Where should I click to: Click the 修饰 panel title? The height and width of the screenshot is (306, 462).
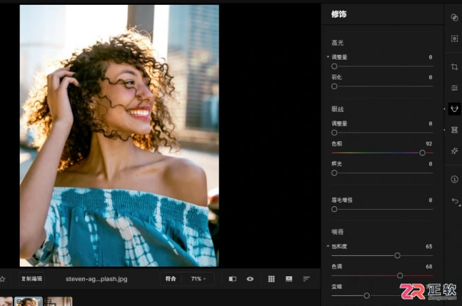(x=339, y=14)
